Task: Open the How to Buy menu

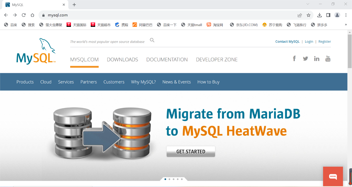Action: point(208,82)
